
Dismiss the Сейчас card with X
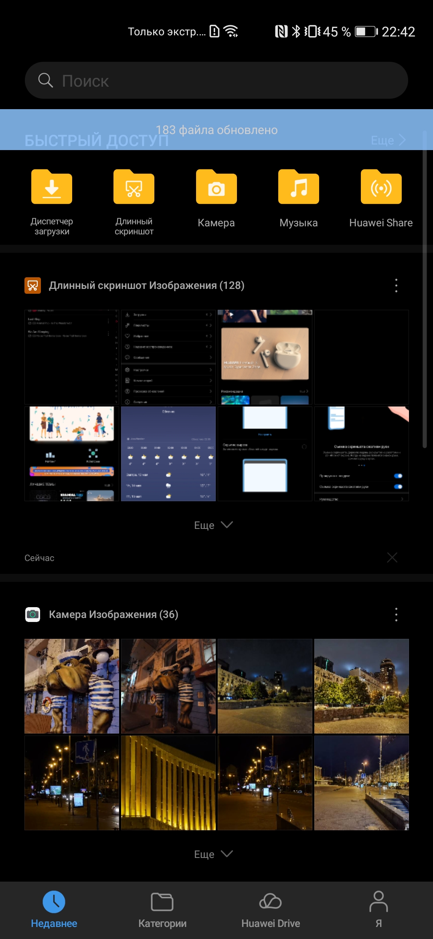coord(392,557)
